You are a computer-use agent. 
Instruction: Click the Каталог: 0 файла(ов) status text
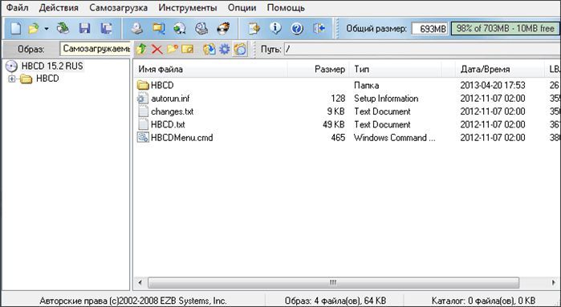[483, 301]
